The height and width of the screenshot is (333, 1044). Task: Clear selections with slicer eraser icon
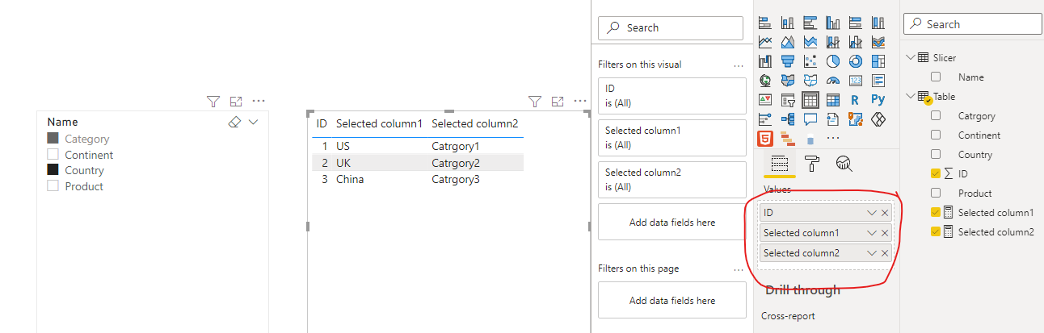coord(235,122)
